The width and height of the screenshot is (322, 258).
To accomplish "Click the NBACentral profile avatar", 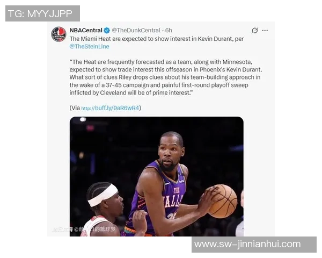I will 58,34.
